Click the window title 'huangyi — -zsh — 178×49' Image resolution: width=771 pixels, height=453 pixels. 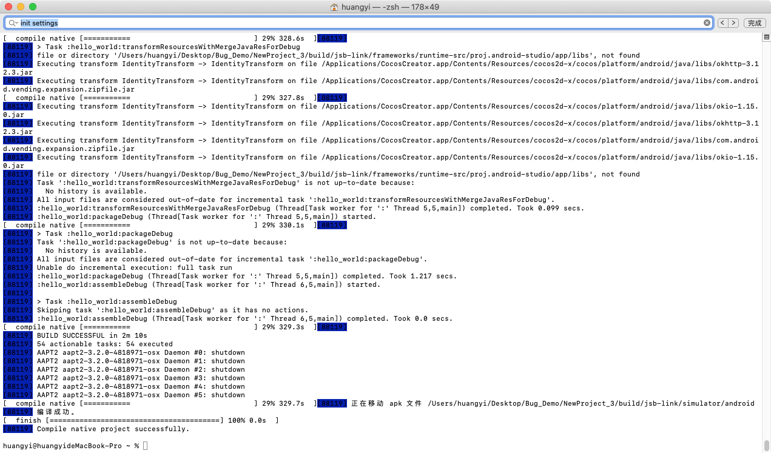(x=391, y=7)
